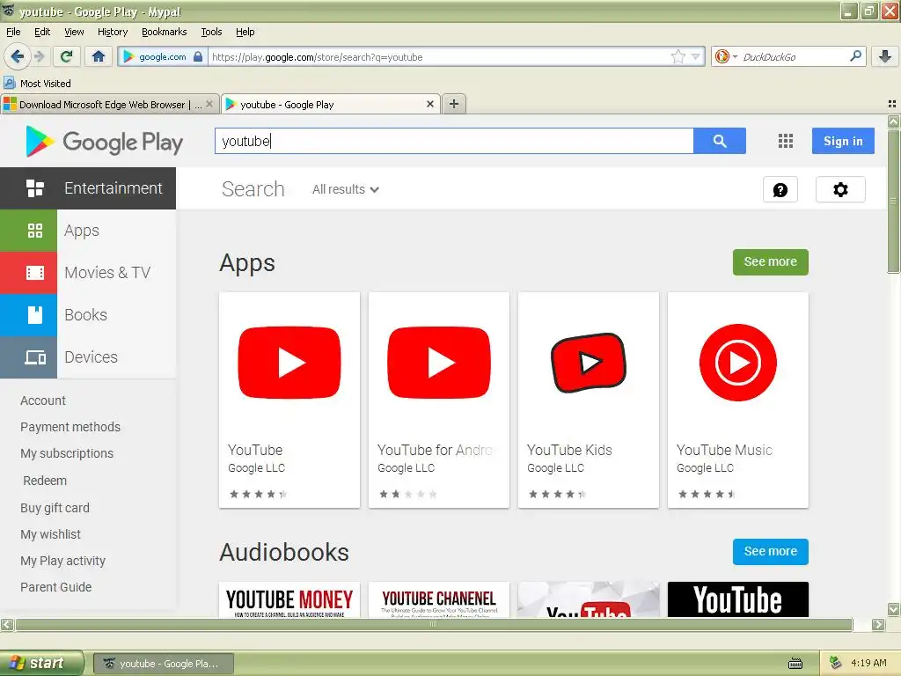901x676 pixels.
Task: Click the Google Play logo
Action: pos(104,142)
